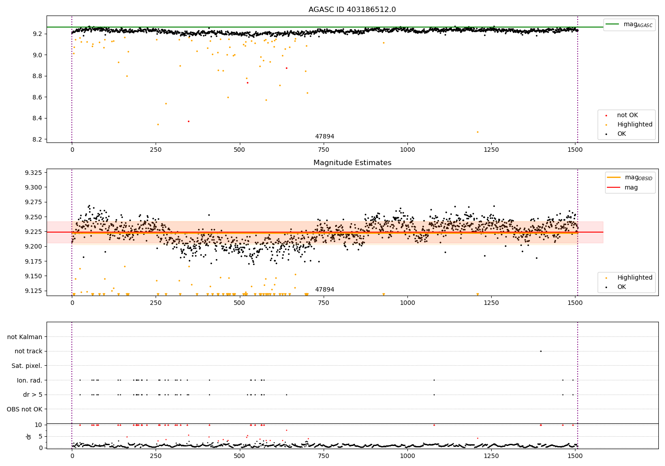
Task: Click the 'not track' row label
Action: [x=28, y=351]
